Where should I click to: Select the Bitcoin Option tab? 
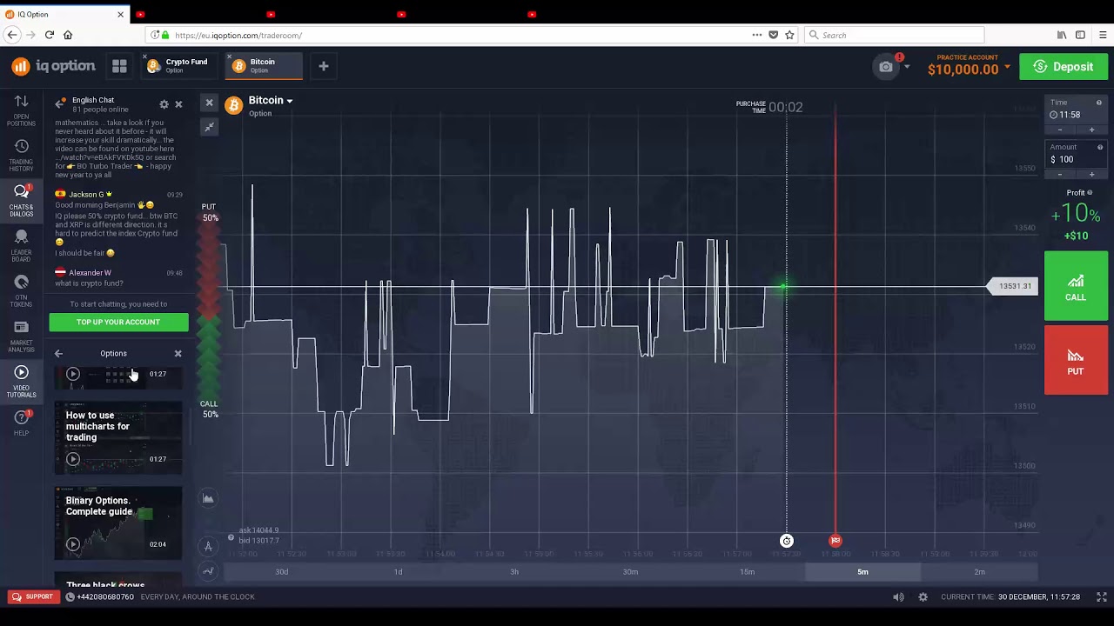263,66
